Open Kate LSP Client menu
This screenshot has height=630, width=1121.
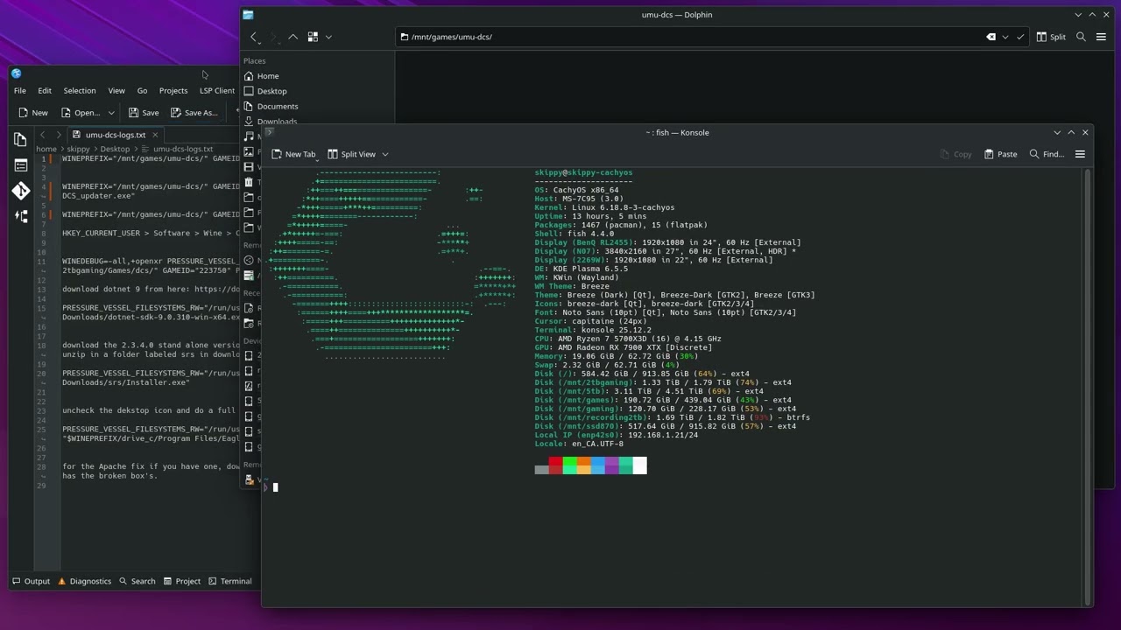pyautogui.click(x=217, y=90)
